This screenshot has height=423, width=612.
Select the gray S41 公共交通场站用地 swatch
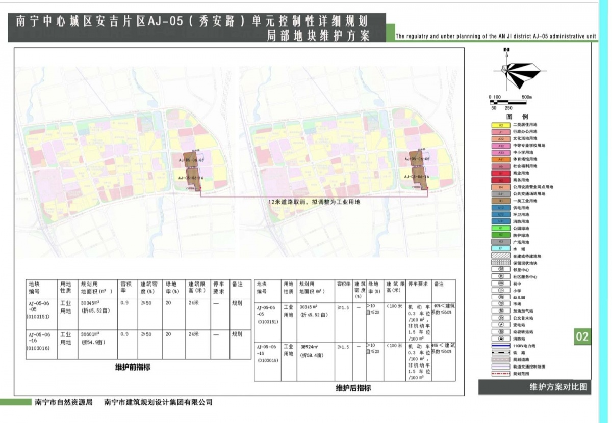[x=501, y=193]
